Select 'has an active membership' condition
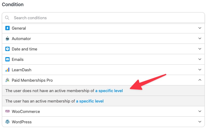 click(103, 101)
